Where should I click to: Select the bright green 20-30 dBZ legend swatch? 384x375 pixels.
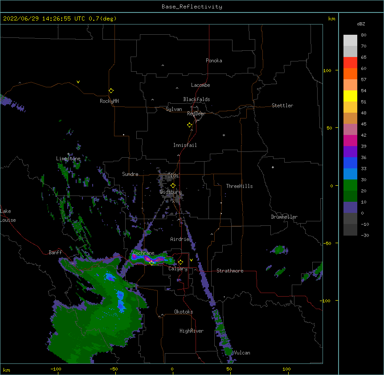(350, 185)
